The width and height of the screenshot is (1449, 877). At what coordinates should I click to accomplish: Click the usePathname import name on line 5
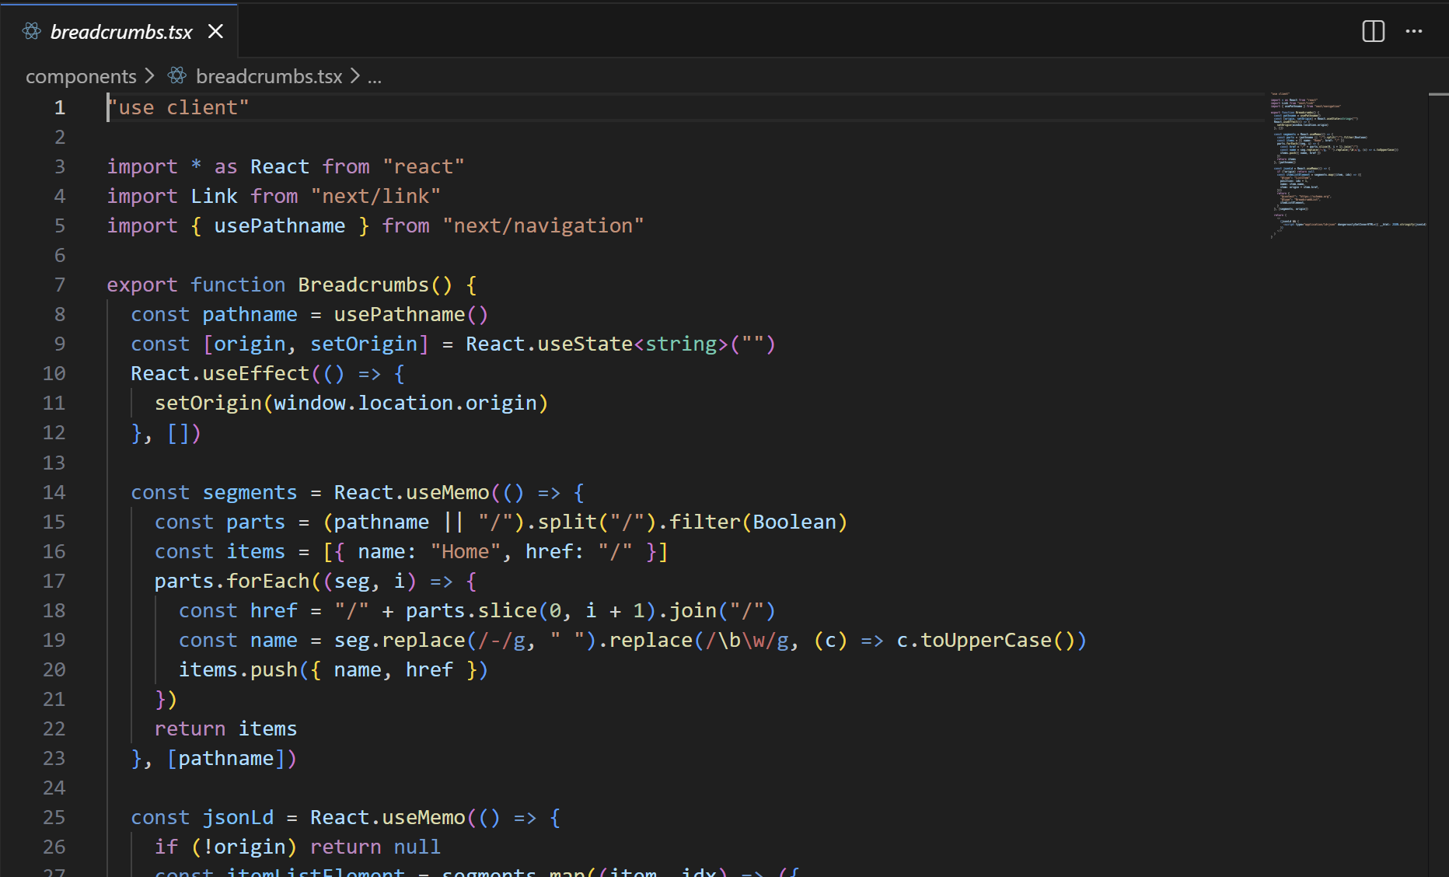pyautogui.click(x=279, y=226)
